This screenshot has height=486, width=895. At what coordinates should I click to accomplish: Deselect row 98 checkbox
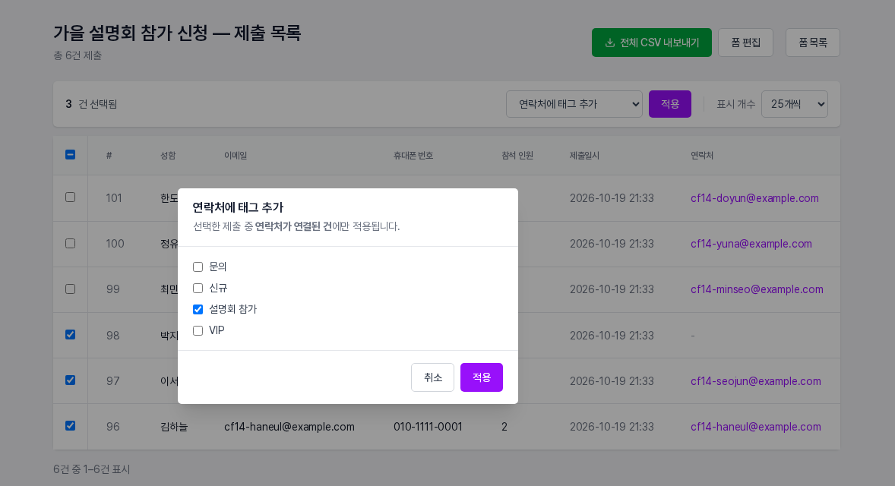pyautogui.click(x=70, y=335)
